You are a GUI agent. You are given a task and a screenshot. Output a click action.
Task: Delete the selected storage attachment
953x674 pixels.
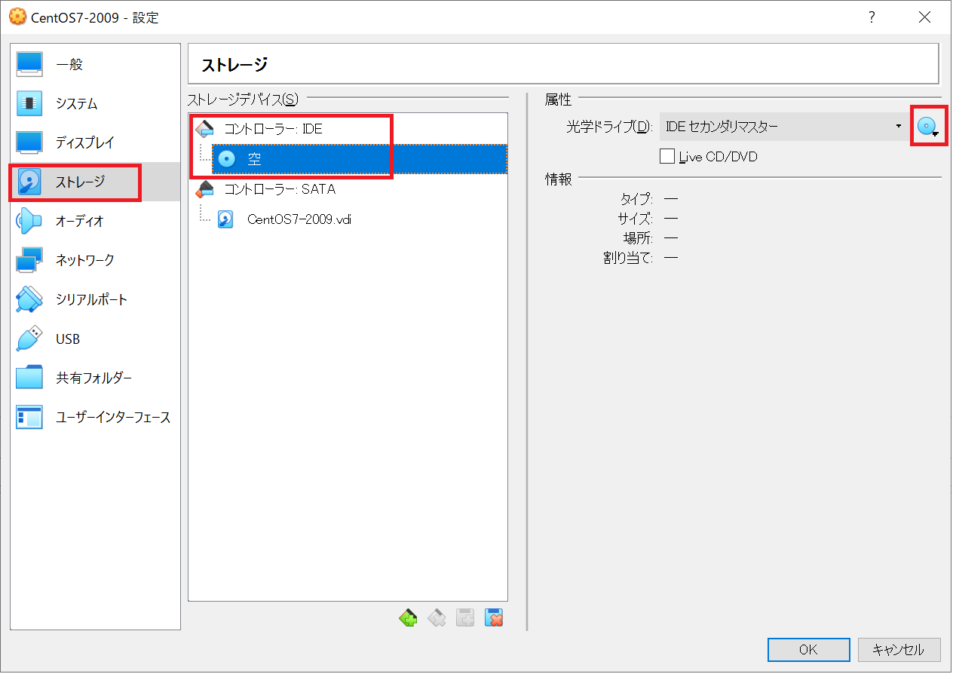(x=494, y=617)
